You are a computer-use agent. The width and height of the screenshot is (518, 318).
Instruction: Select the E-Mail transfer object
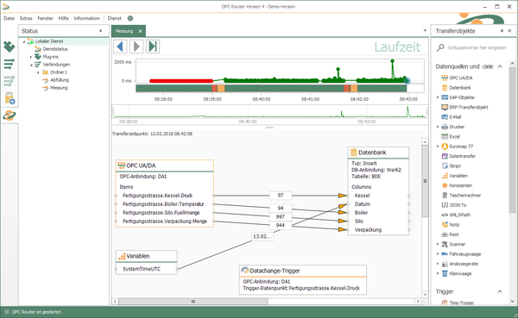coord(455,117)
